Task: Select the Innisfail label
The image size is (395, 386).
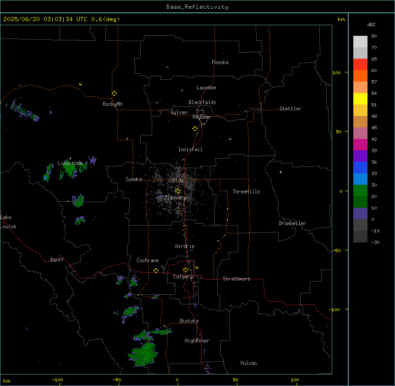Action: [190, 149]
